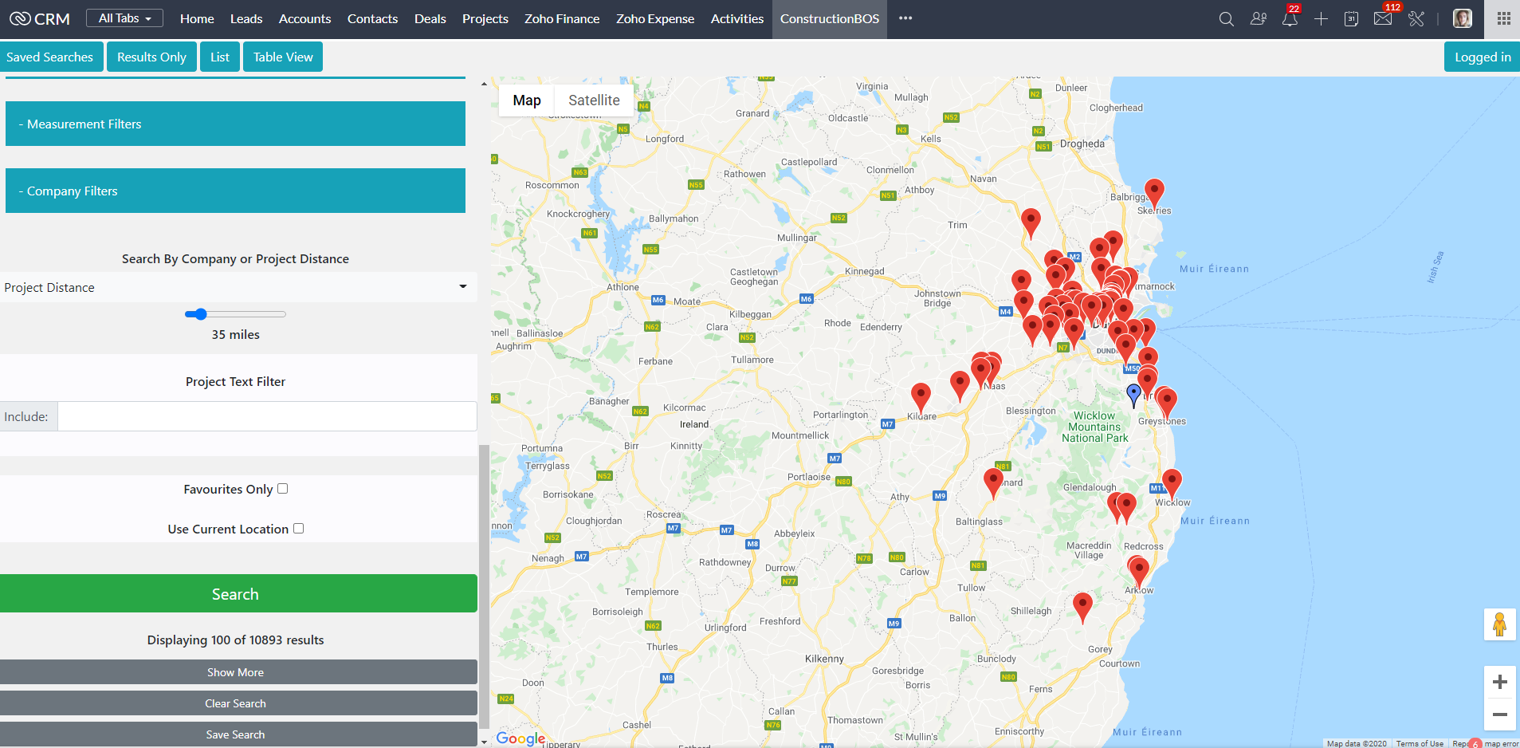Click the distance miles slider
The image size is (1520, 748).
[x=235, y=314]
